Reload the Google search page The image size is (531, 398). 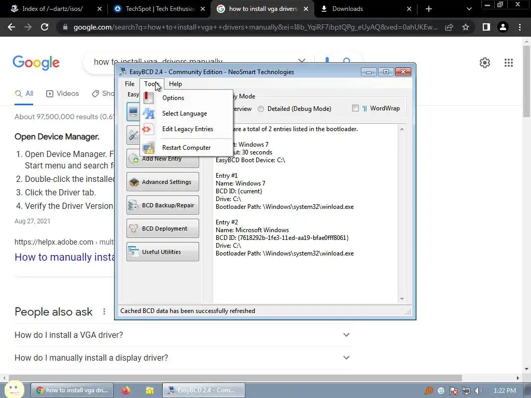pyautogui.click(x=45, y=27)
